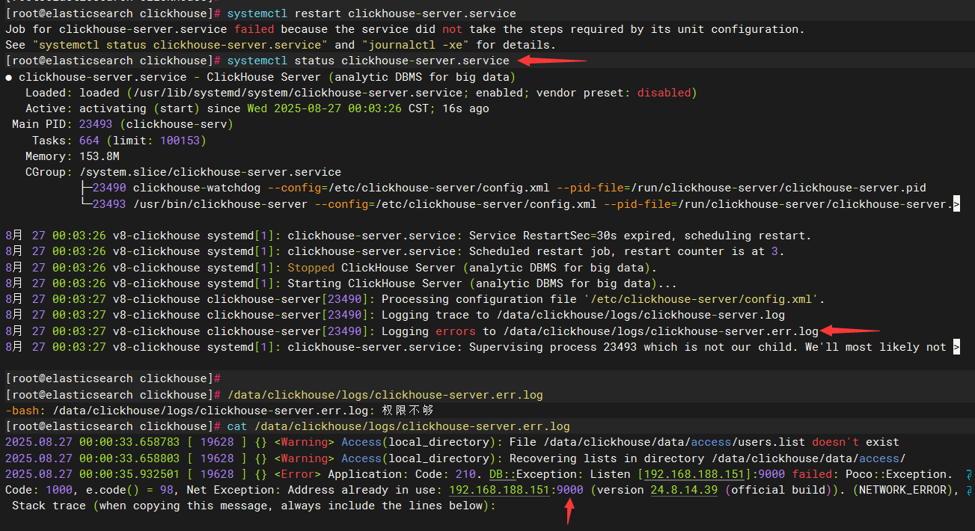Click the wrap icon after NETWORK_ERROR
Image resolution: width=975 pixels, height=531 pixels.
pyautogui.click(x=968, y=491)
